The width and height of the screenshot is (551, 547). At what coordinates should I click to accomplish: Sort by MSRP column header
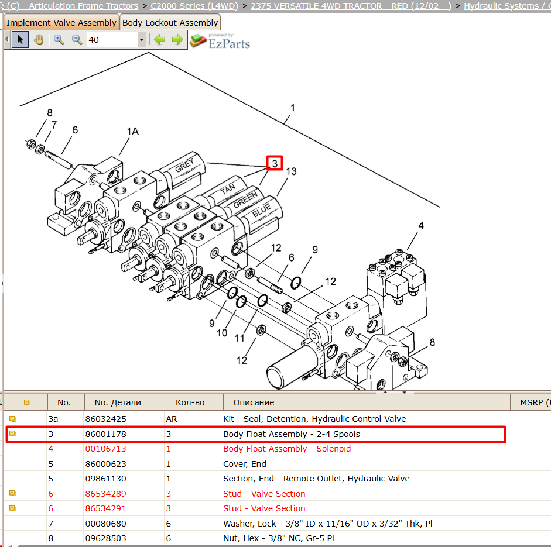tap(531, 402)
